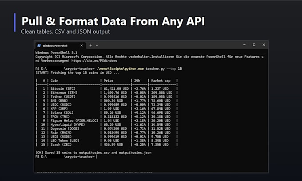Click the Rain (RAIN) row name
Image resolution: width=302 pixels, height=181 pixels.
pos(61,133)
